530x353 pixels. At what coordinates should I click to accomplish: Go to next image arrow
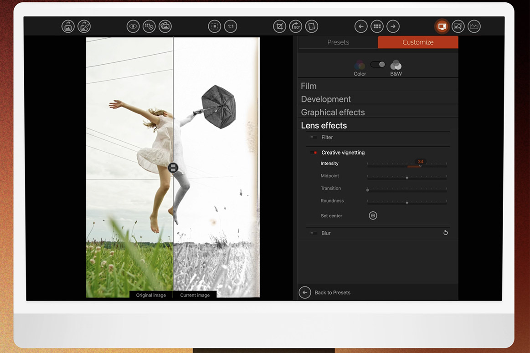393,26
